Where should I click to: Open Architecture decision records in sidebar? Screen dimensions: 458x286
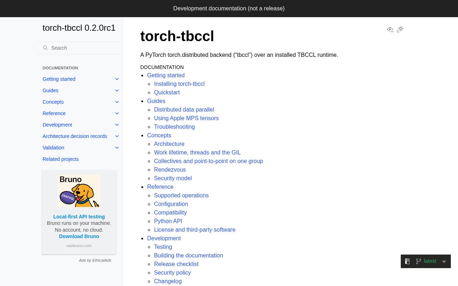(x=75, y=136)
